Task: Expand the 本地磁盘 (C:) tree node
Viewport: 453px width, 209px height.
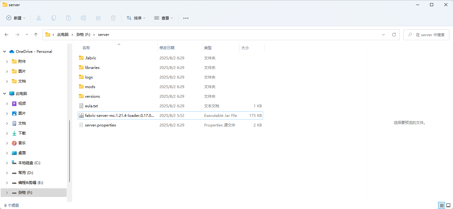Action: click(x=7, y=163)
